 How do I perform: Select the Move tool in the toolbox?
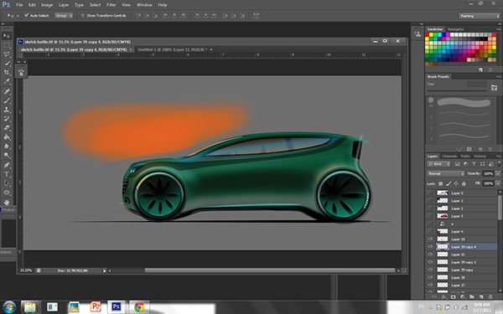[x=7, y=36]
